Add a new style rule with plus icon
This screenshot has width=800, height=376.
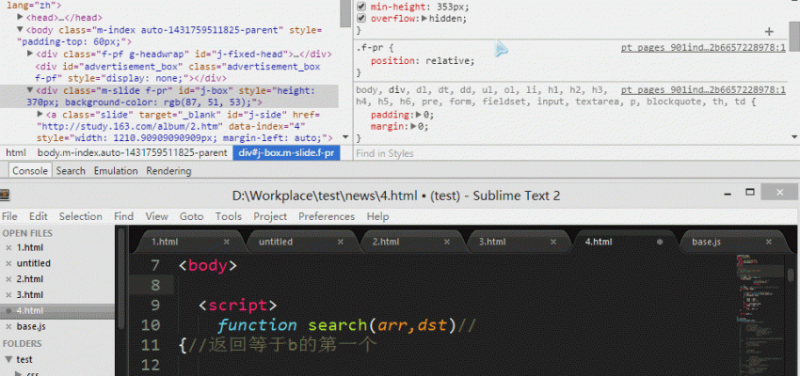pos(769,32)
